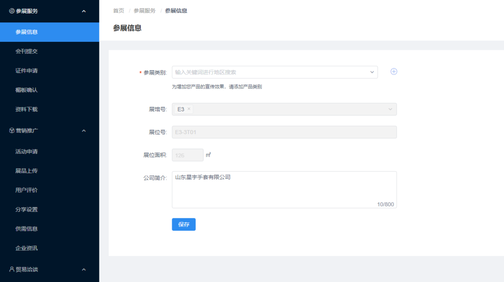The height and width of the screenshot is (282, 504).
Task: Collapse the 参展服务 menu group chevron
Action: point(84,11)
